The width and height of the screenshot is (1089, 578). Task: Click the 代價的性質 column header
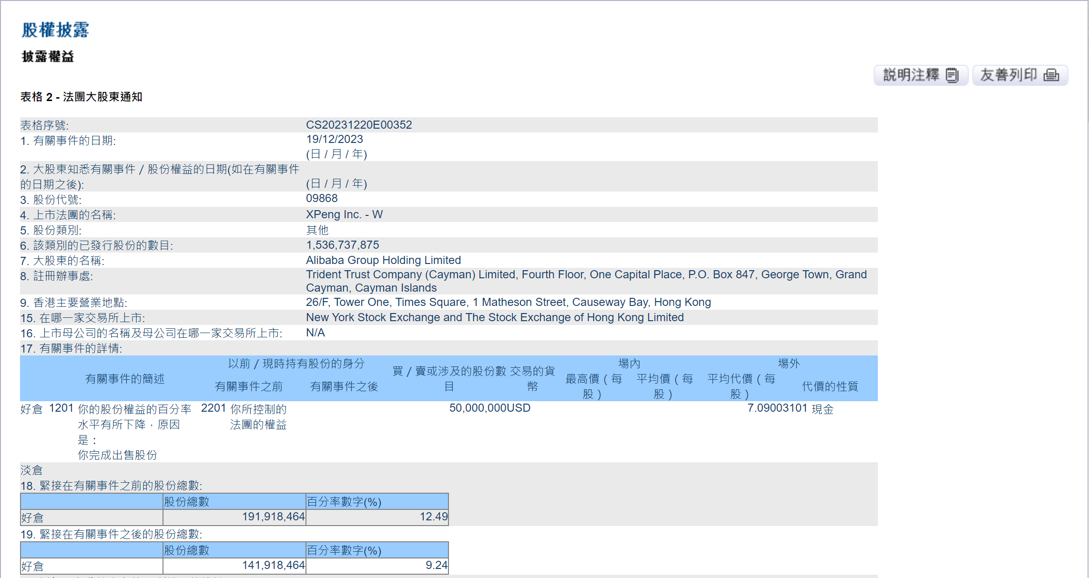click(x=830, y=386)
